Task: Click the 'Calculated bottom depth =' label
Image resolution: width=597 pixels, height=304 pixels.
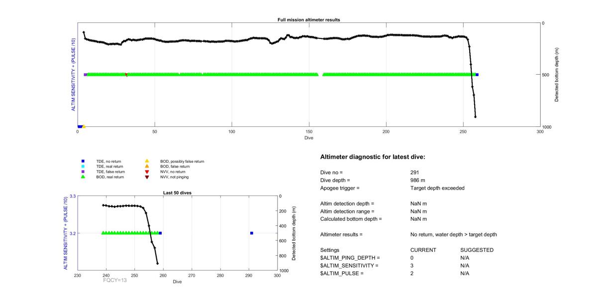Action: [x=351, y=219]
